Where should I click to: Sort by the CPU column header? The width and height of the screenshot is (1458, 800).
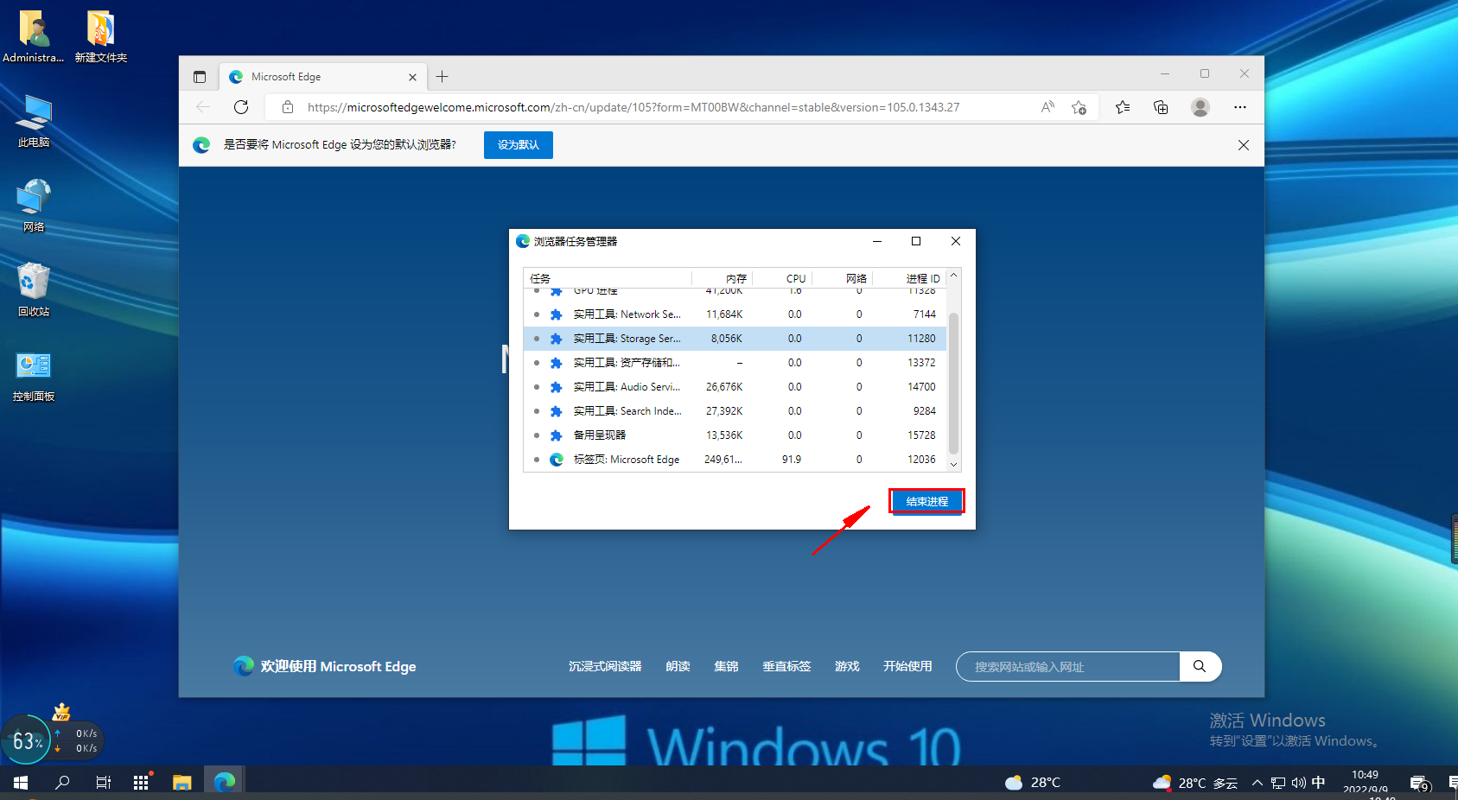[782, 278]
